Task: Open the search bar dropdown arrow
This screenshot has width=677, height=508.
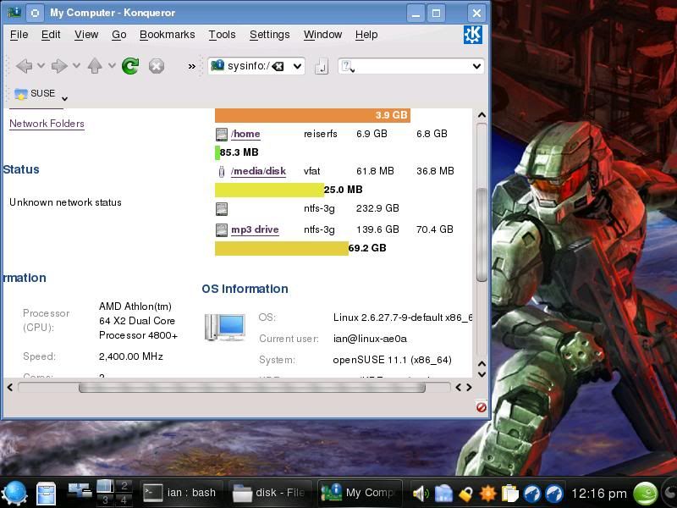Action: [x=476, y=67]
